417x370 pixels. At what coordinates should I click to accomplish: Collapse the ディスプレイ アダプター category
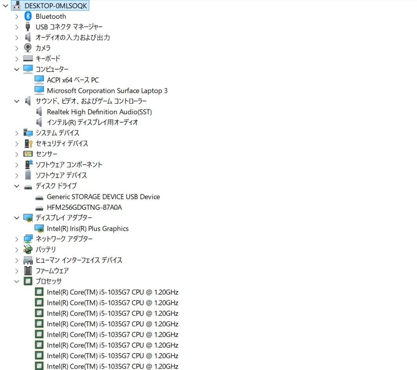coord(17,218)
